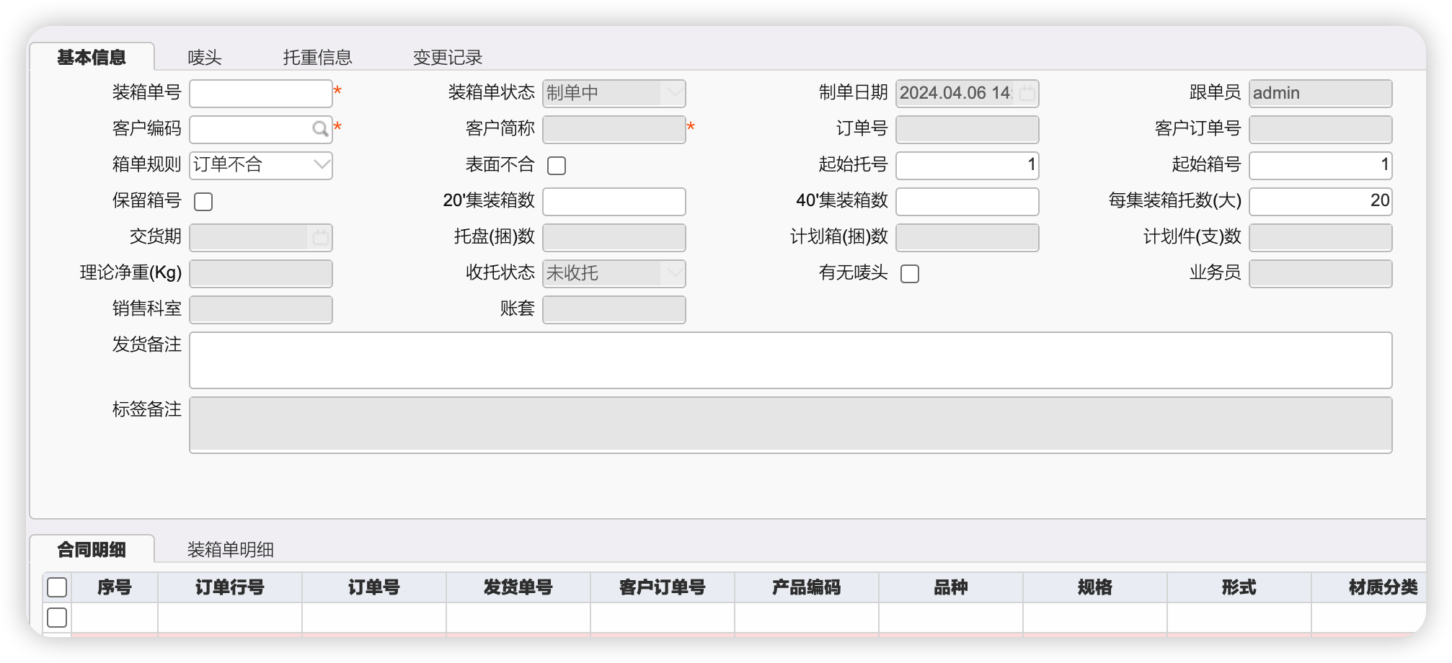The height and width of the screenshot is (663, 1452).
Task: Click the 40'集装箱数 input field
Action: (968, 201)
